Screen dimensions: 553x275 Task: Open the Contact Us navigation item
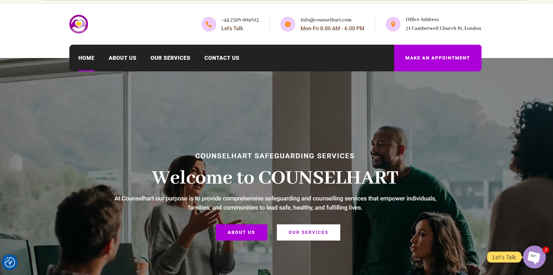point(222,58)
